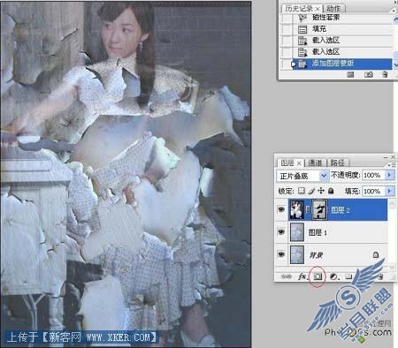Delete current history state via trash
The image size is (398, 348).
pos(385,74)
